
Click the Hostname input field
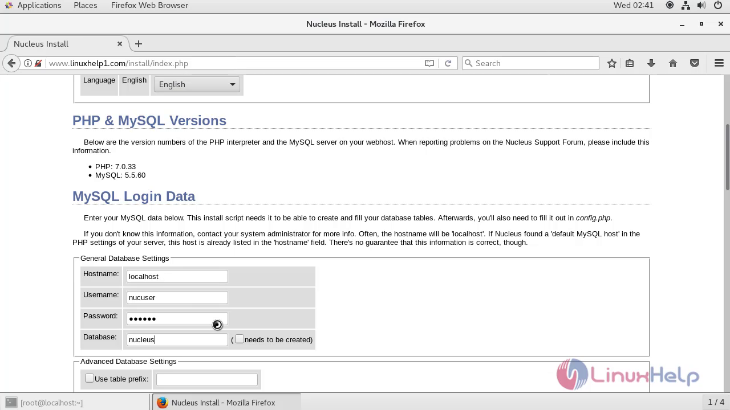(177, 276)
